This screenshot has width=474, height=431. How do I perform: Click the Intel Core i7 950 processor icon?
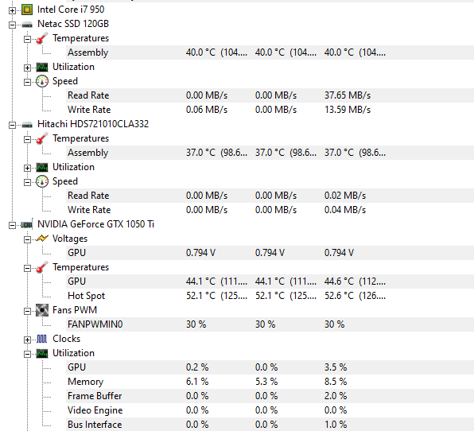pos(27,10)
